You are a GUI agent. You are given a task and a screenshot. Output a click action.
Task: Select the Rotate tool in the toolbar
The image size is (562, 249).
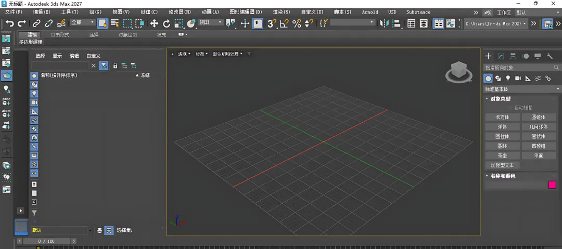167,23
